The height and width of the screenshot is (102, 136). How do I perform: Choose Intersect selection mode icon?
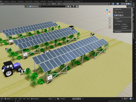tap(122, 15)
